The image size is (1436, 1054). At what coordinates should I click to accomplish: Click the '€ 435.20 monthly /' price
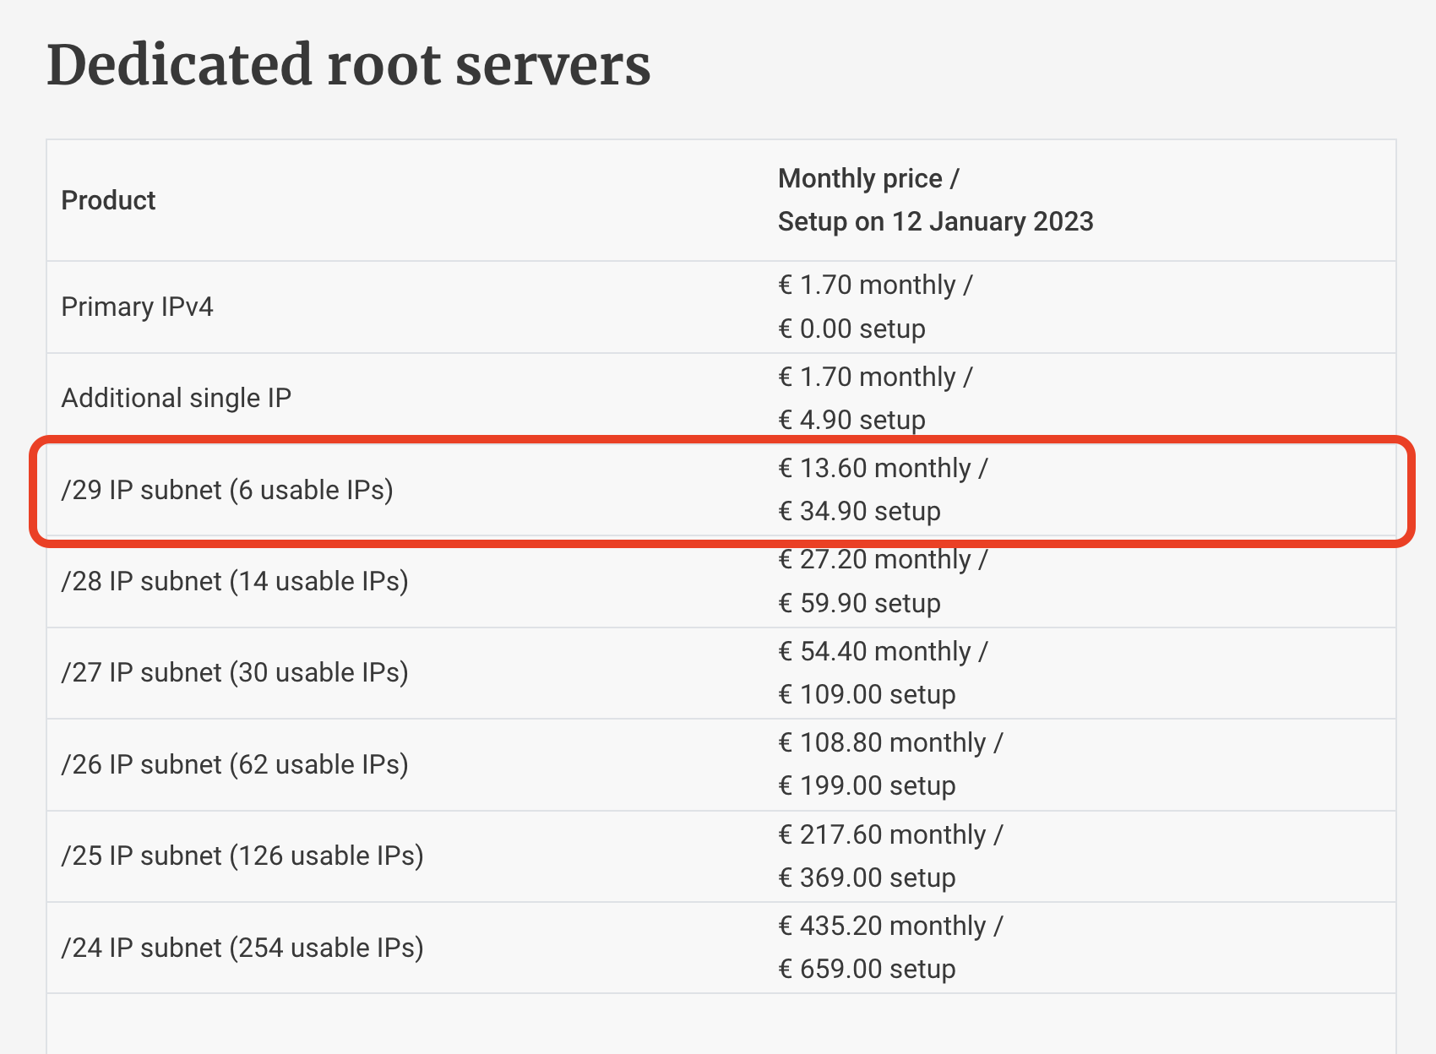point(890,926)
